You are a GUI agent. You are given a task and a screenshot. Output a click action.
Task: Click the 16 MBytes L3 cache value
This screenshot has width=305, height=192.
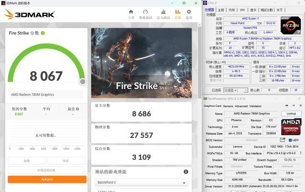278,81
